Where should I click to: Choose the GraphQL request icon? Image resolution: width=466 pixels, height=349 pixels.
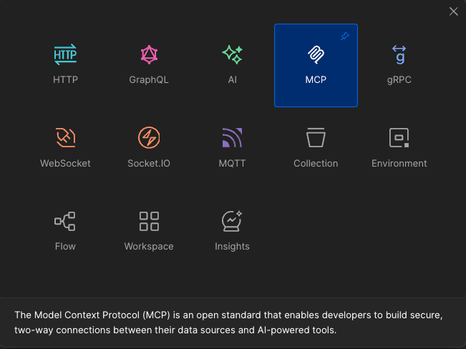click(x=149, y=55)
